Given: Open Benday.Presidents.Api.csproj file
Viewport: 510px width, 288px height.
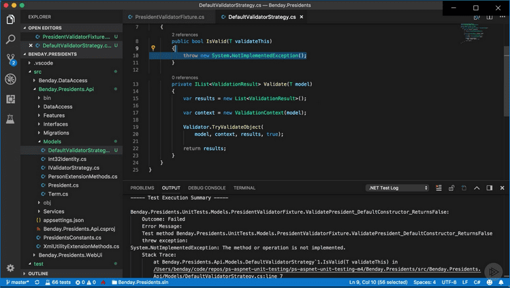Looking at the screenshot, I should [71, 229].
